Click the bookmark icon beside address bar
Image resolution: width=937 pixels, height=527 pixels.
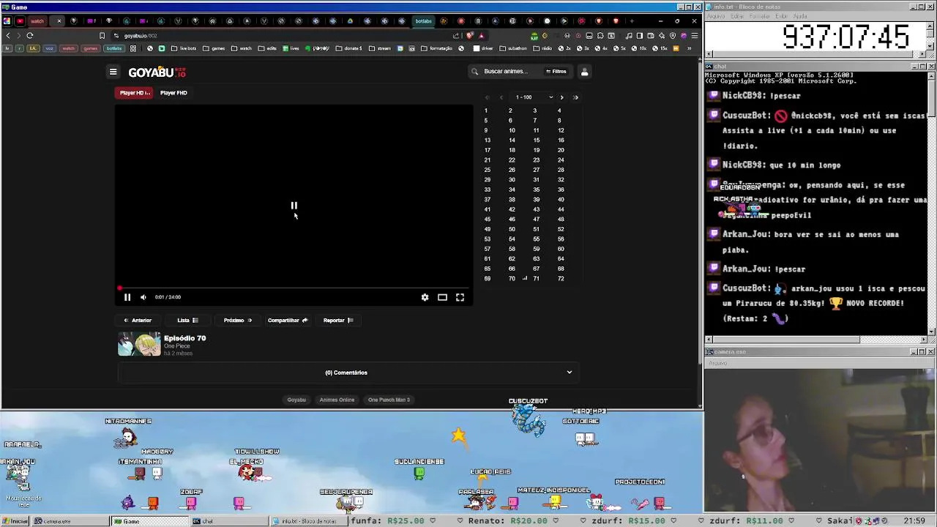point(102,35)
